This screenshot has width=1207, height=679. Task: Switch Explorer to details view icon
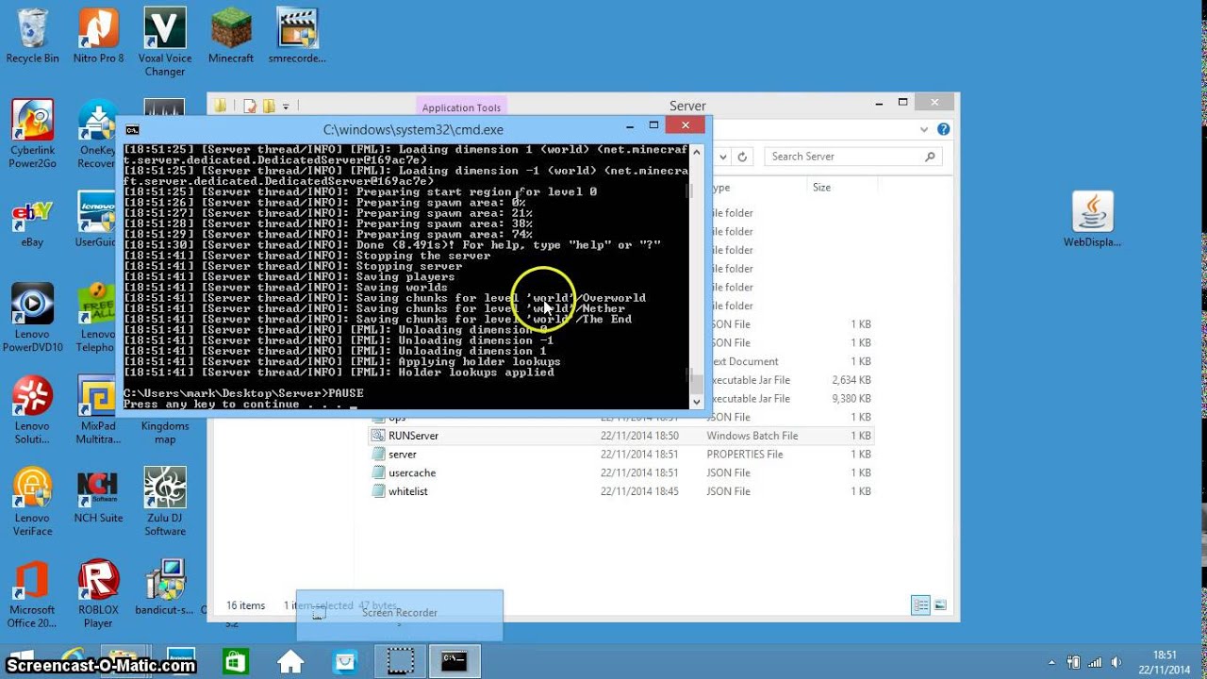920,605
